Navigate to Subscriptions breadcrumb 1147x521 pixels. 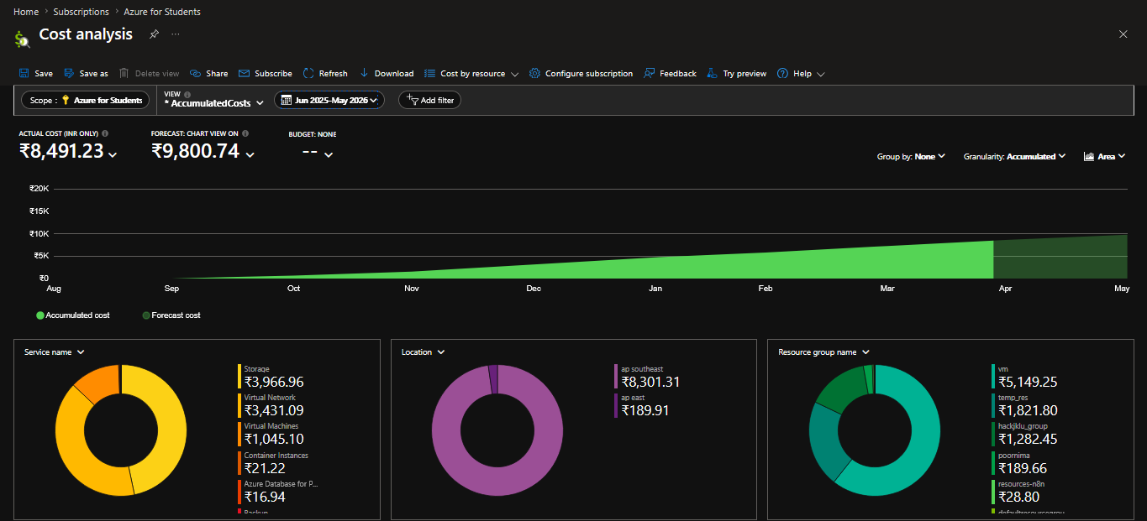tap(81, 12)
